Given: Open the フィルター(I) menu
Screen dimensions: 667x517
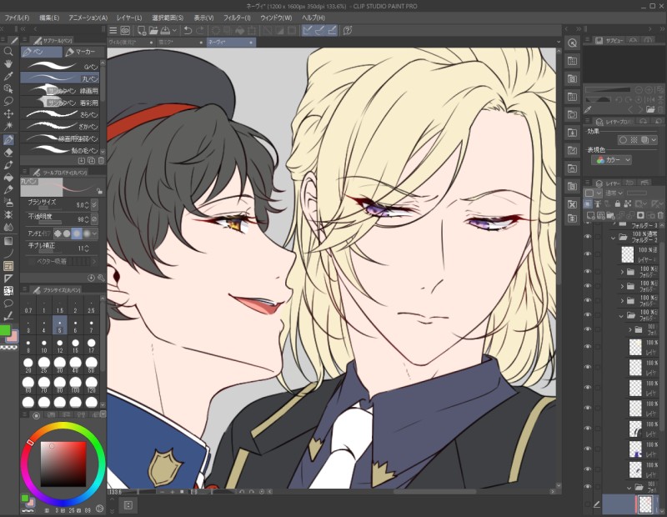Looking at the screenshot, I should pos(237,18).
